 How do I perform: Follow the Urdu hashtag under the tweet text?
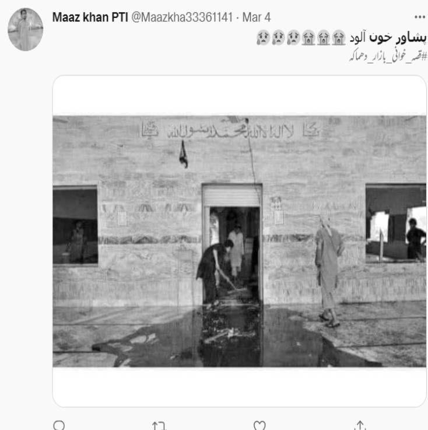pos(388,56)
